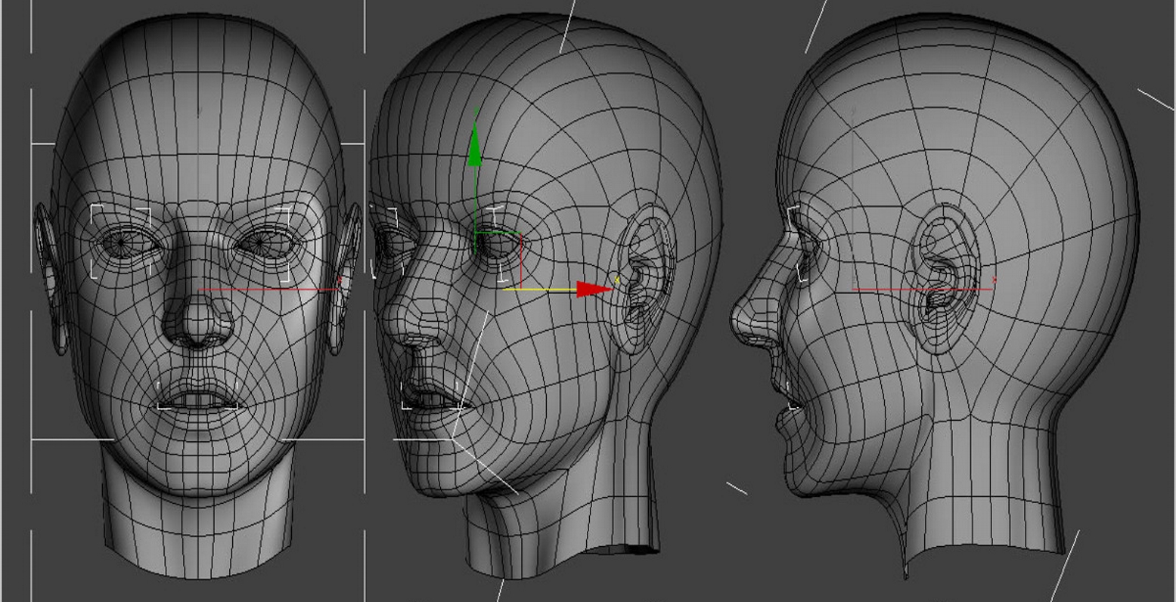The width and height of the screenshot is (1176, 602).
Task: Grab the red horizontal axis arrowhead of gizmo
Action: click(594, 289)
